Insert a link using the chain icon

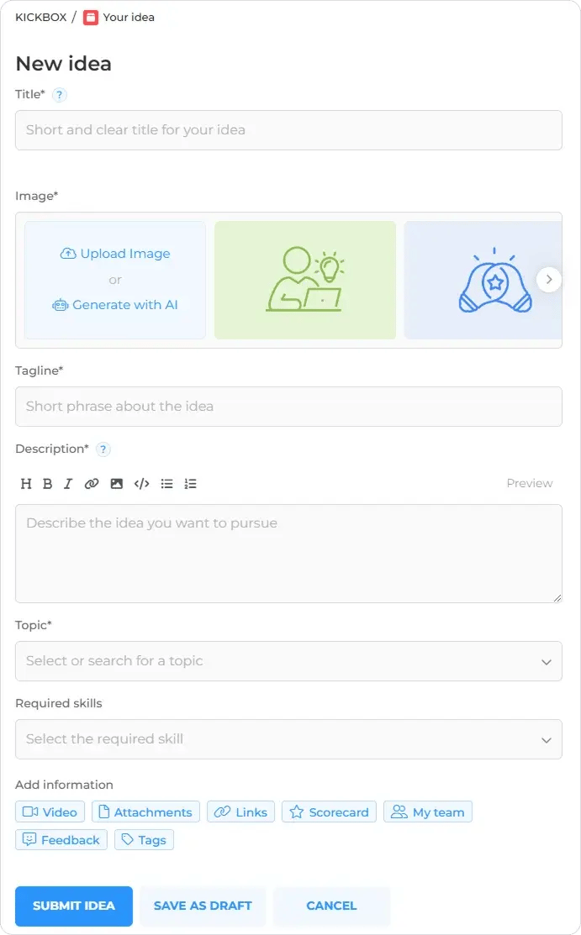(92, 484)
